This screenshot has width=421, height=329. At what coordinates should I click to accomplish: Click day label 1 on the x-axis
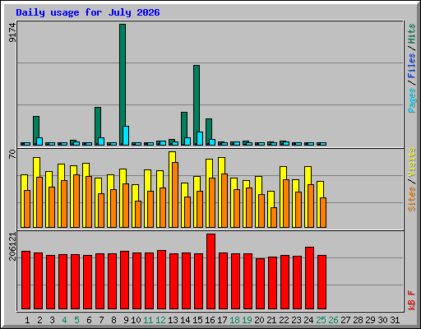(27, 320)
